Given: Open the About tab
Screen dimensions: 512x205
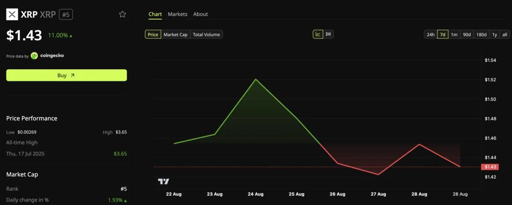Looking at the screenshot, I should click(x=201, y=14).
